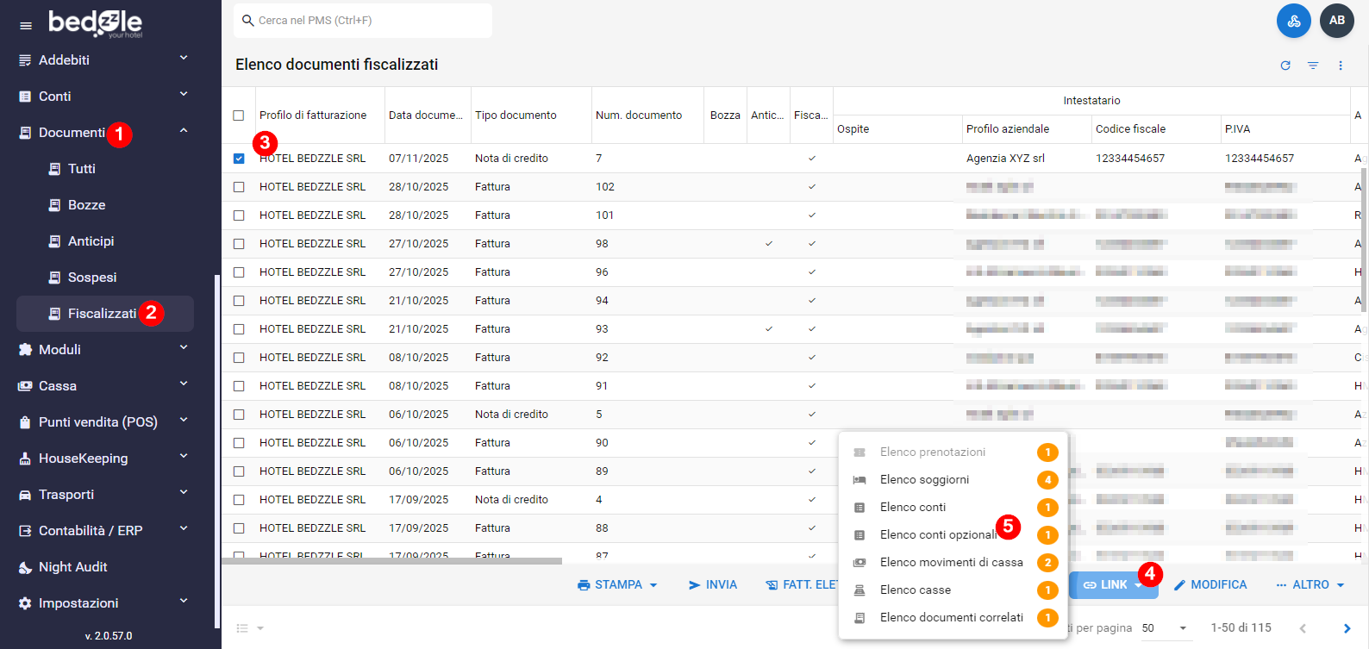Open the filter list icon

pyautogui.click(x=1313, y=66)
